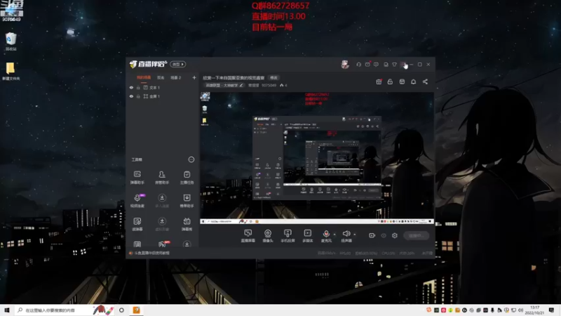Open the notification bell icon
This screenshot has width=561, height=316.
pos(413,81)
